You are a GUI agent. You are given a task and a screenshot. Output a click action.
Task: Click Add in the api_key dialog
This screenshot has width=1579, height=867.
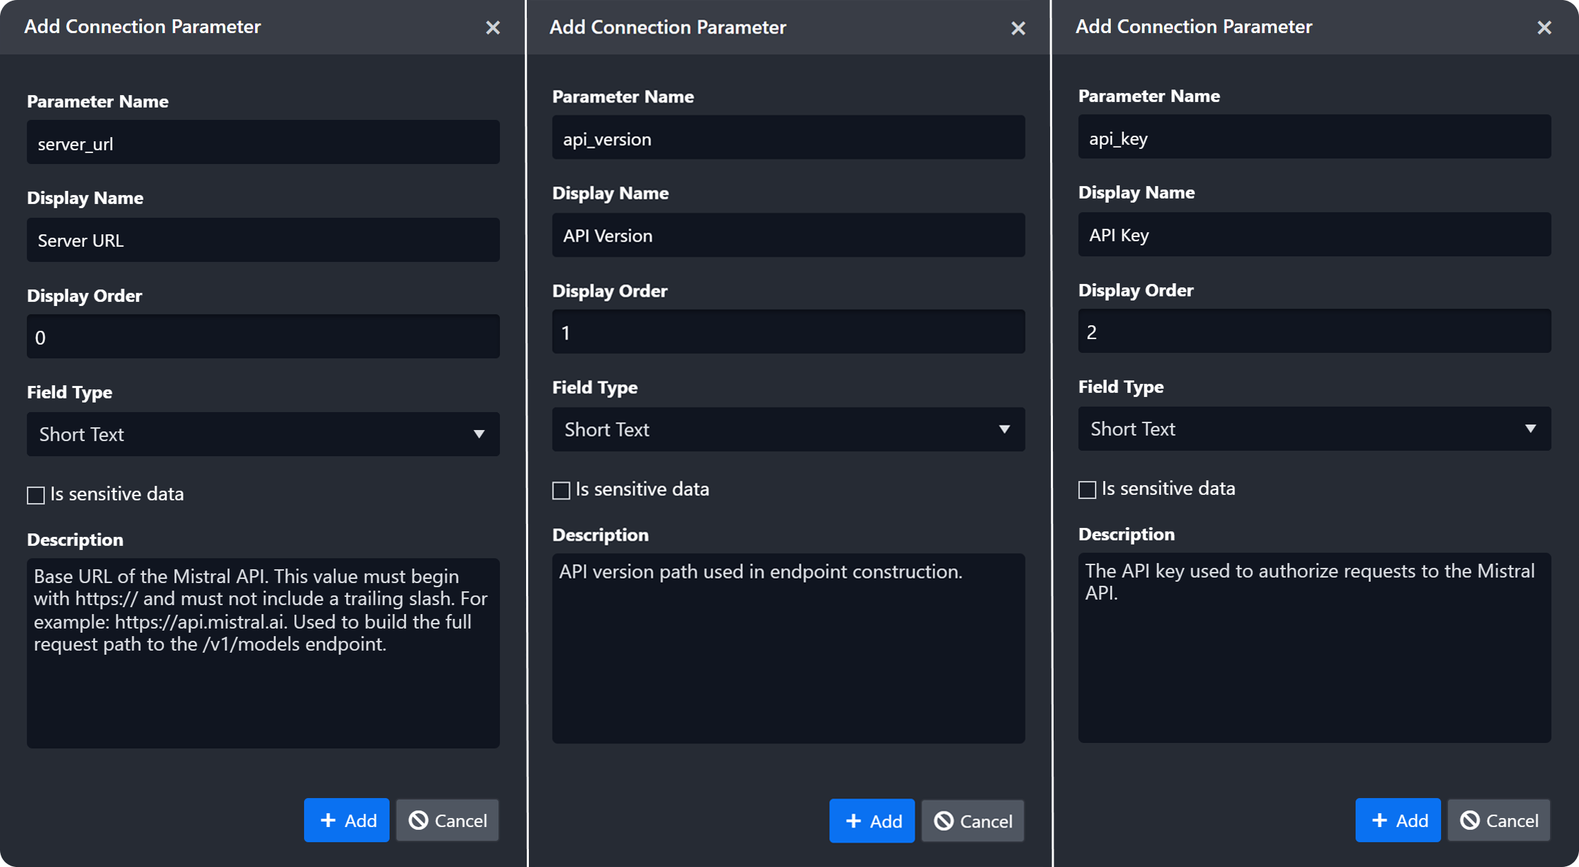(1398, 820)
